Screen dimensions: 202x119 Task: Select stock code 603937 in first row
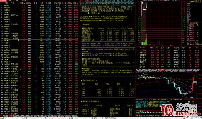click(7, 5)
